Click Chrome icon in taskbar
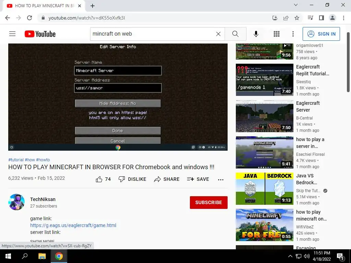This screenshot has height=263, width=351. coord(59,256)
